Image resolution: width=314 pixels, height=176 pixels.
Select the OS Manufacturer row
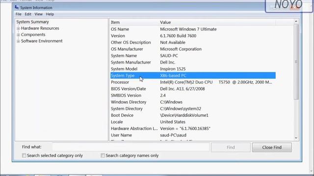[193, 49]
